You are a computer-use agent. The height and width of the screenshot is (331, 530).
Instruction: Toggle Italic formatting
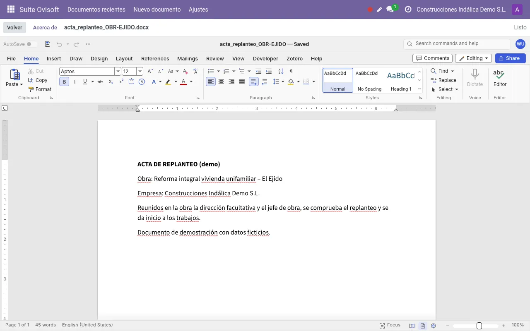[x=75, y=82]
